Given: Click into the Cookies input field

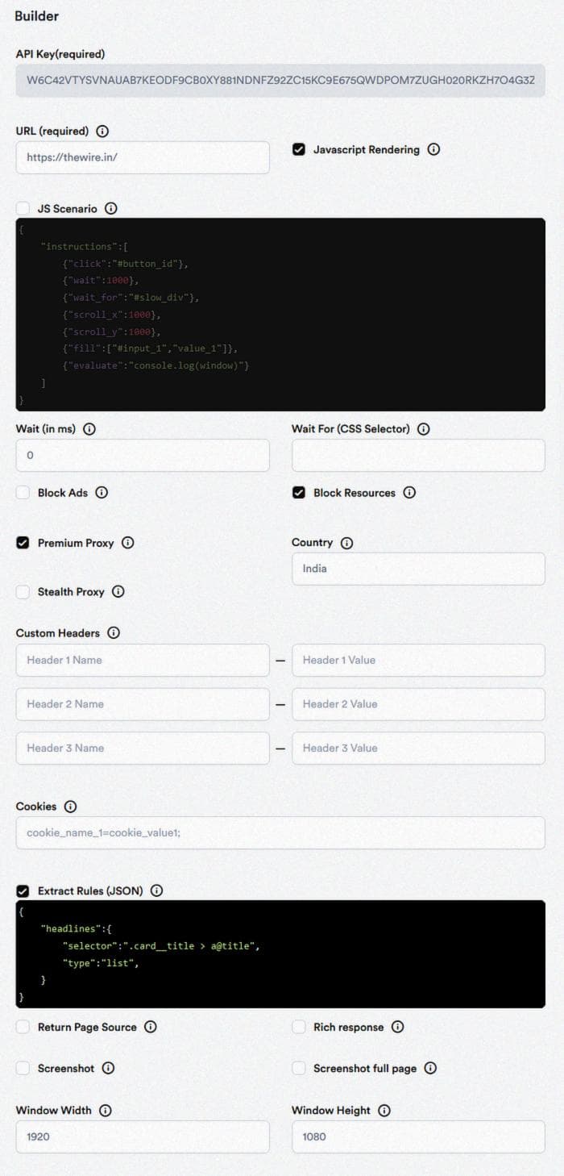Looking at the screenshot, I should tap(280, 832).
